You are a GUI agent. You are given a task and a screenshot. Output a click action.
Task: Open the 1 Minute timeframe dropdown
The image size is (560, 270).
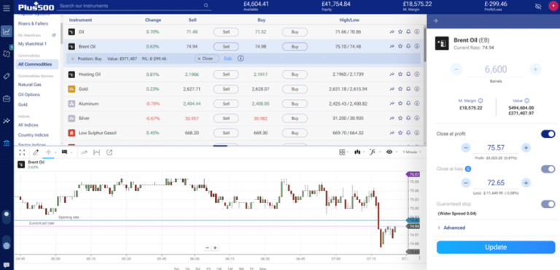pyautogui.click(x=412, y=152)
